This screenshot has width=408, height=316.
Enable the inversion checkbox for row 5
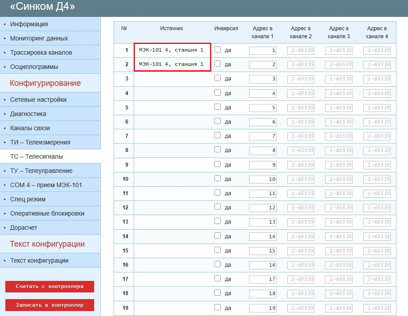click(x=218, y=107)
